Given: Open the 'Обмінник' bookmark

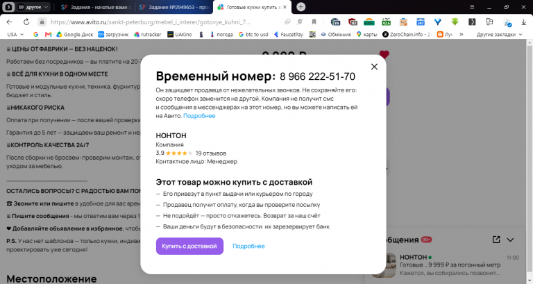Looking at the screenshot, I should coord(336,34).
